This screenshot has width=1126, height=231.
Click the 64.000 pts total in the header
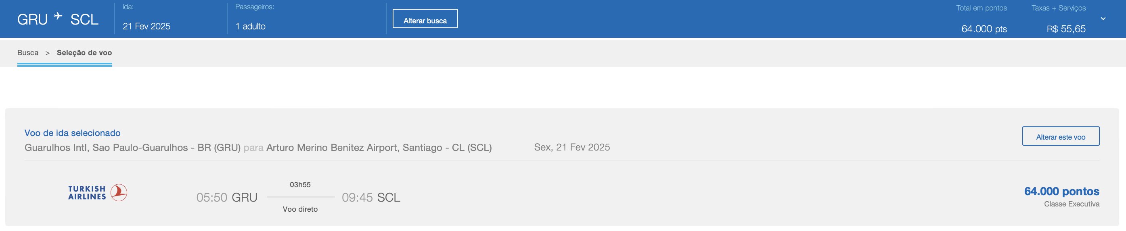coord(984,29)
